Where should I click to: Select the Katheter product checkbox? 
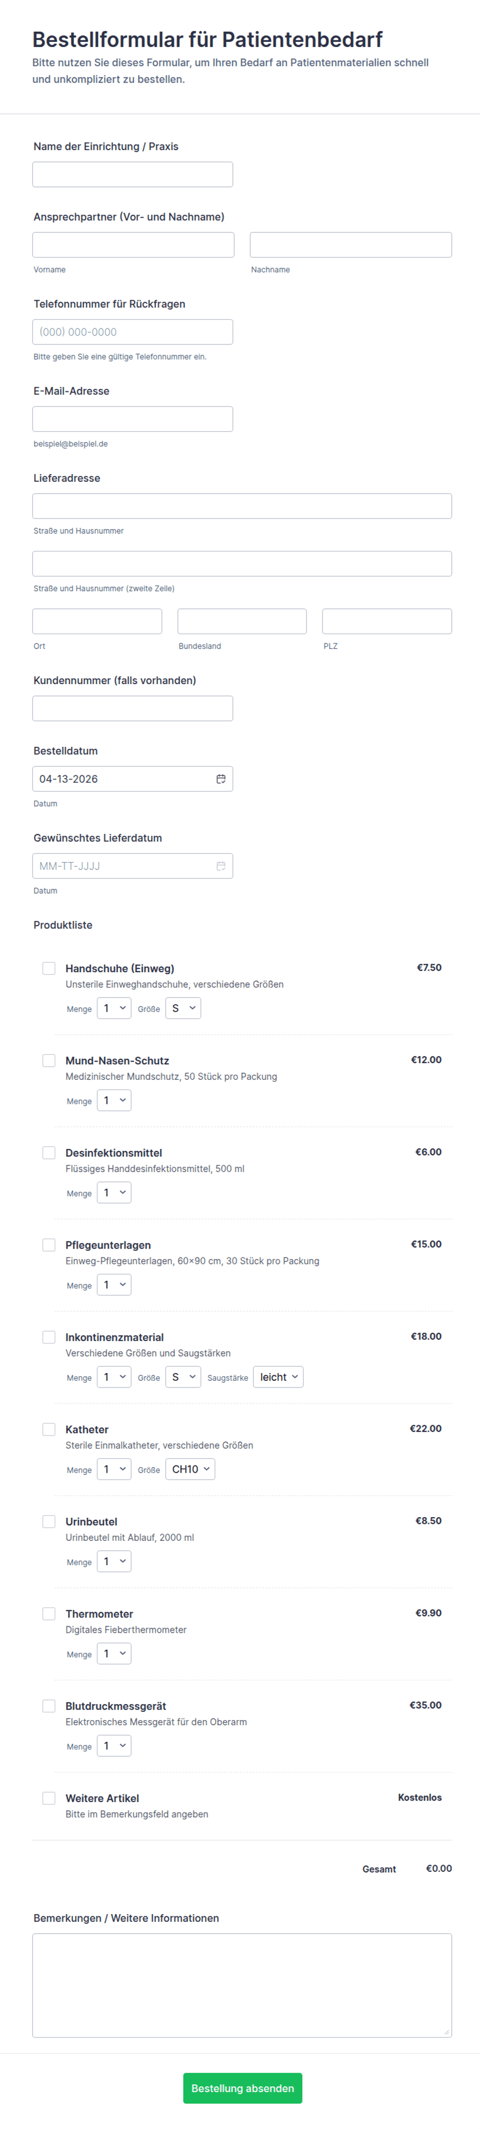point(49,1429)
